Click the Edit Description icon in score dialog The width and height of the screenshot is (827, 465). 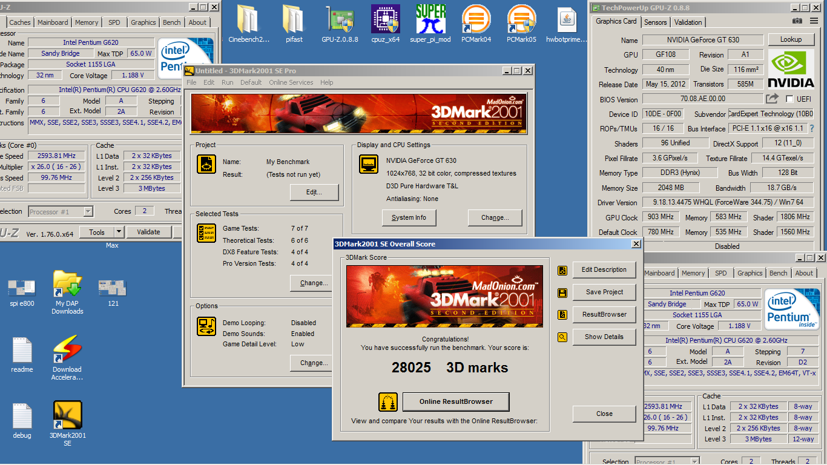[x=562, y=270]
